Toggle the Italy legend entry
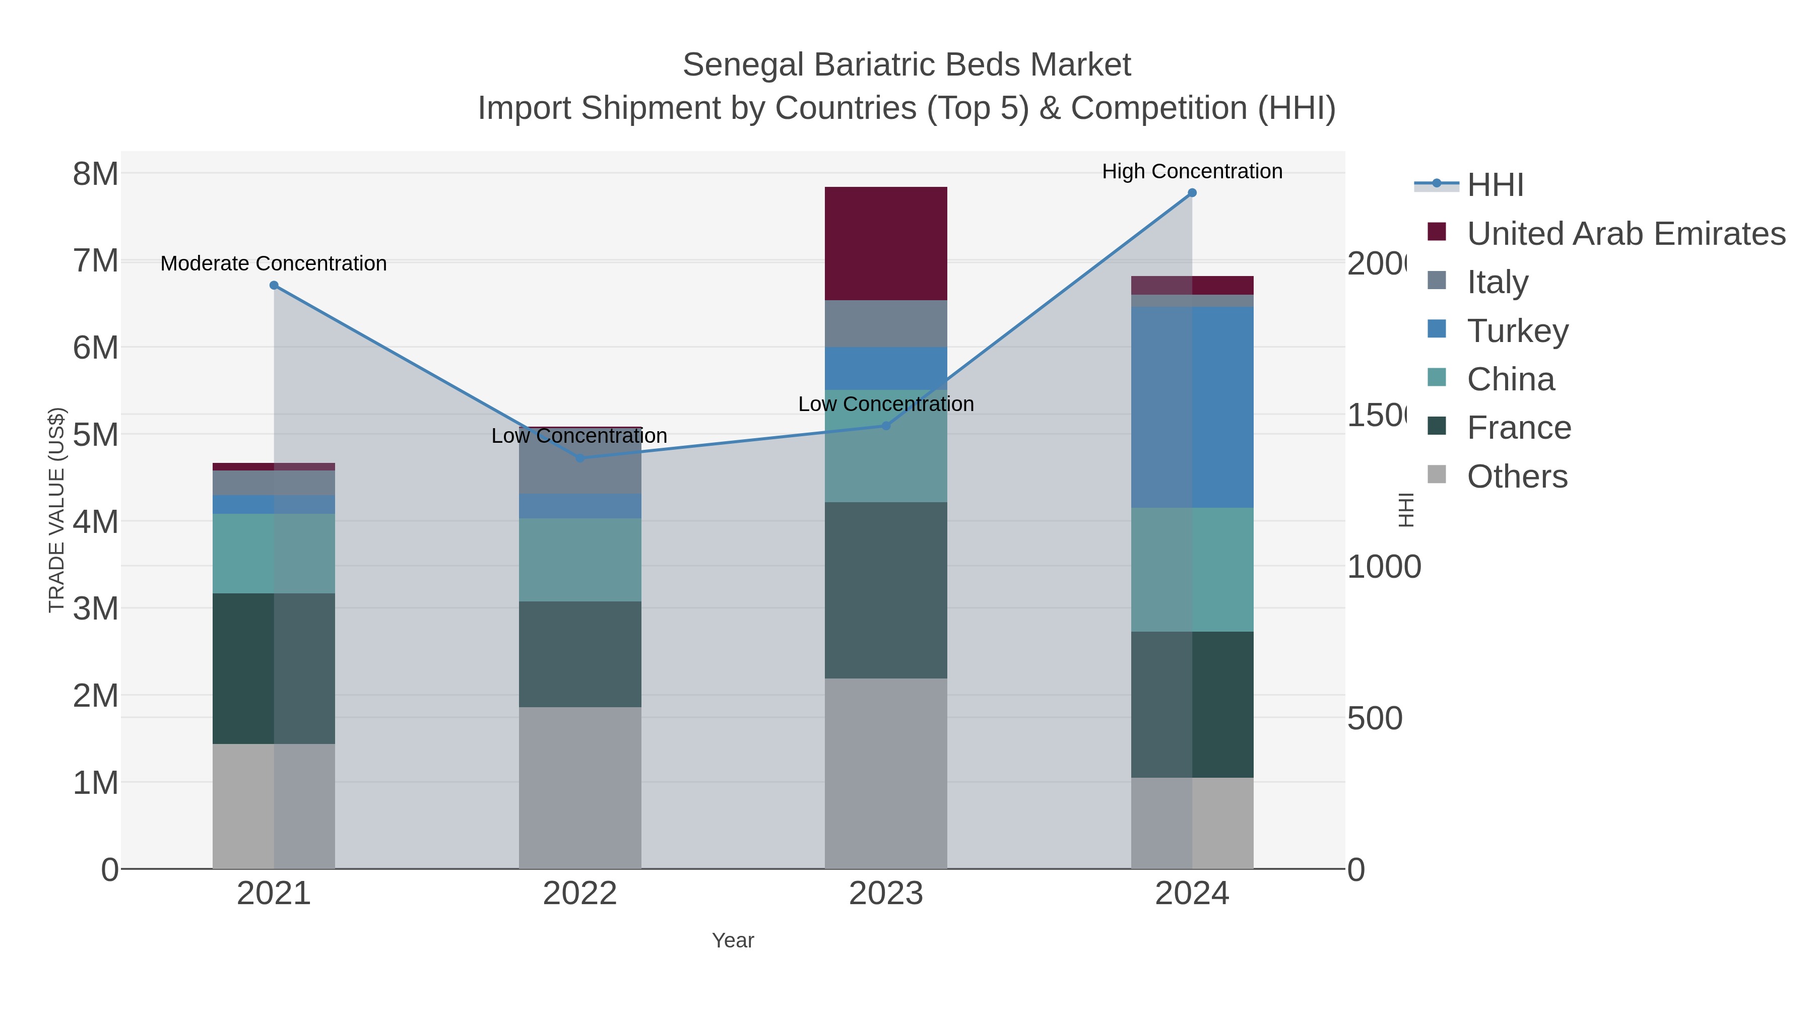 (x=1478, y=282)
